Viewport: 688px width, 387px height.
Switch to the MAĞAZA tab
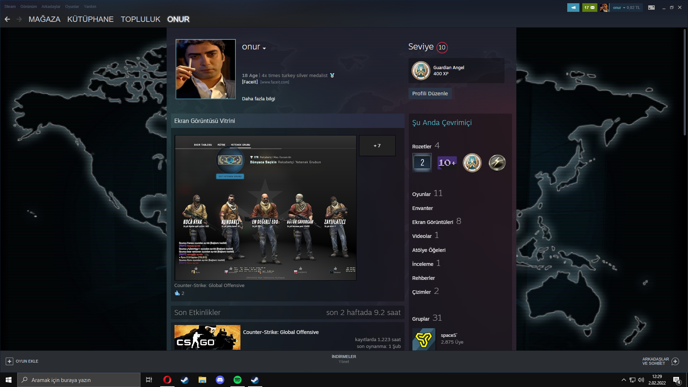coord(44,19)
